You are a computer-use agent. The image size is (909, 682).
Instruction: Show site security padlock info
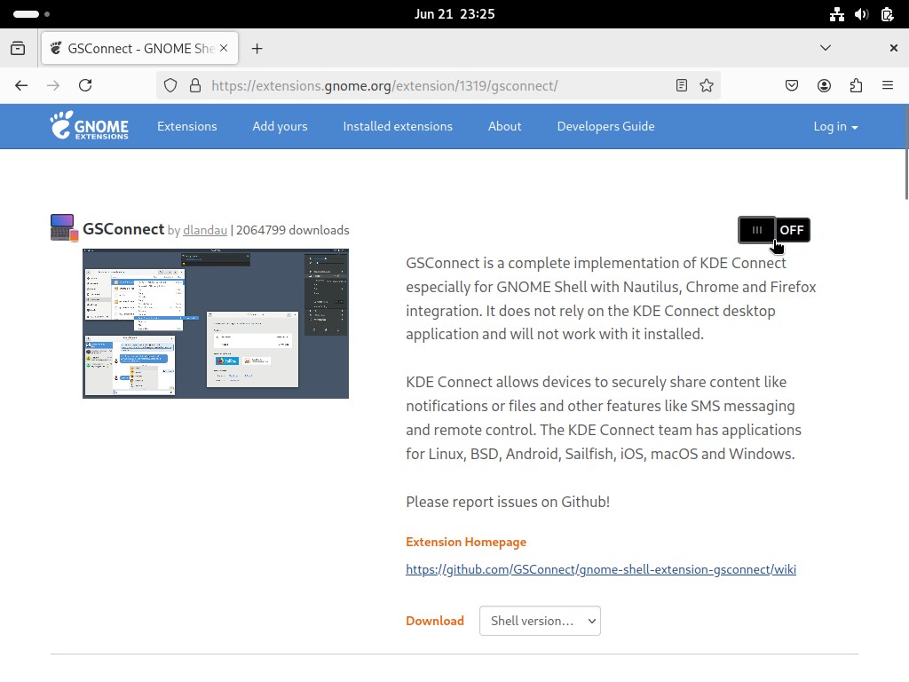point(195,86)
